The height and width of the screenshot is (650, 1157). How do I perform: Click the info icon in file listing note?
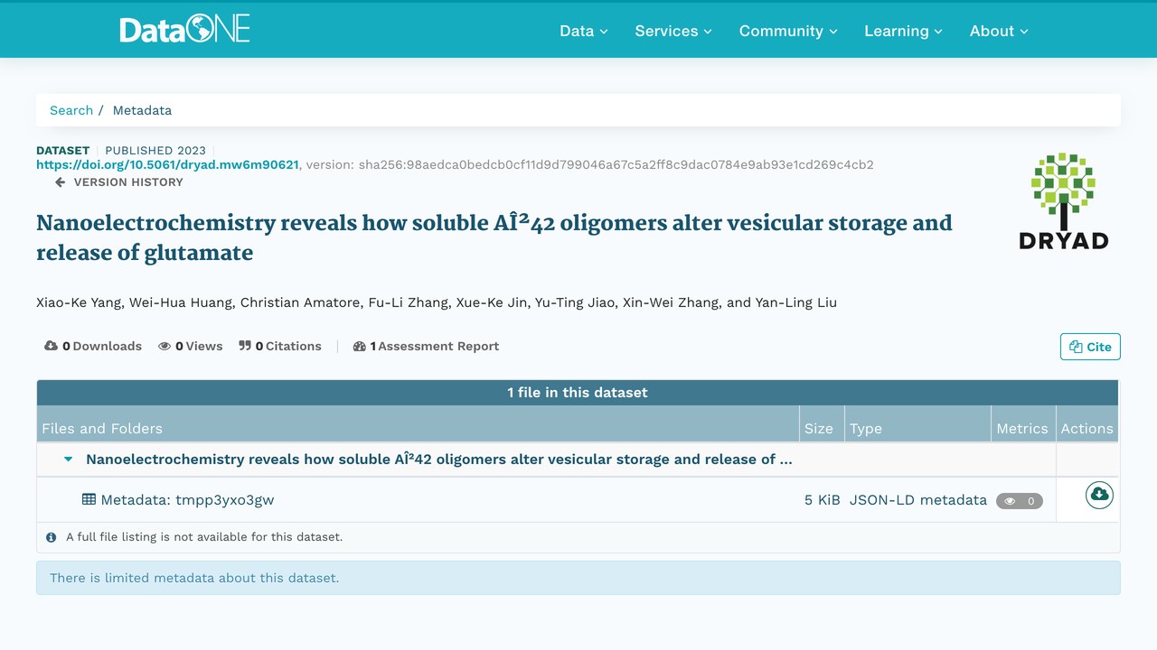(52, 537)
